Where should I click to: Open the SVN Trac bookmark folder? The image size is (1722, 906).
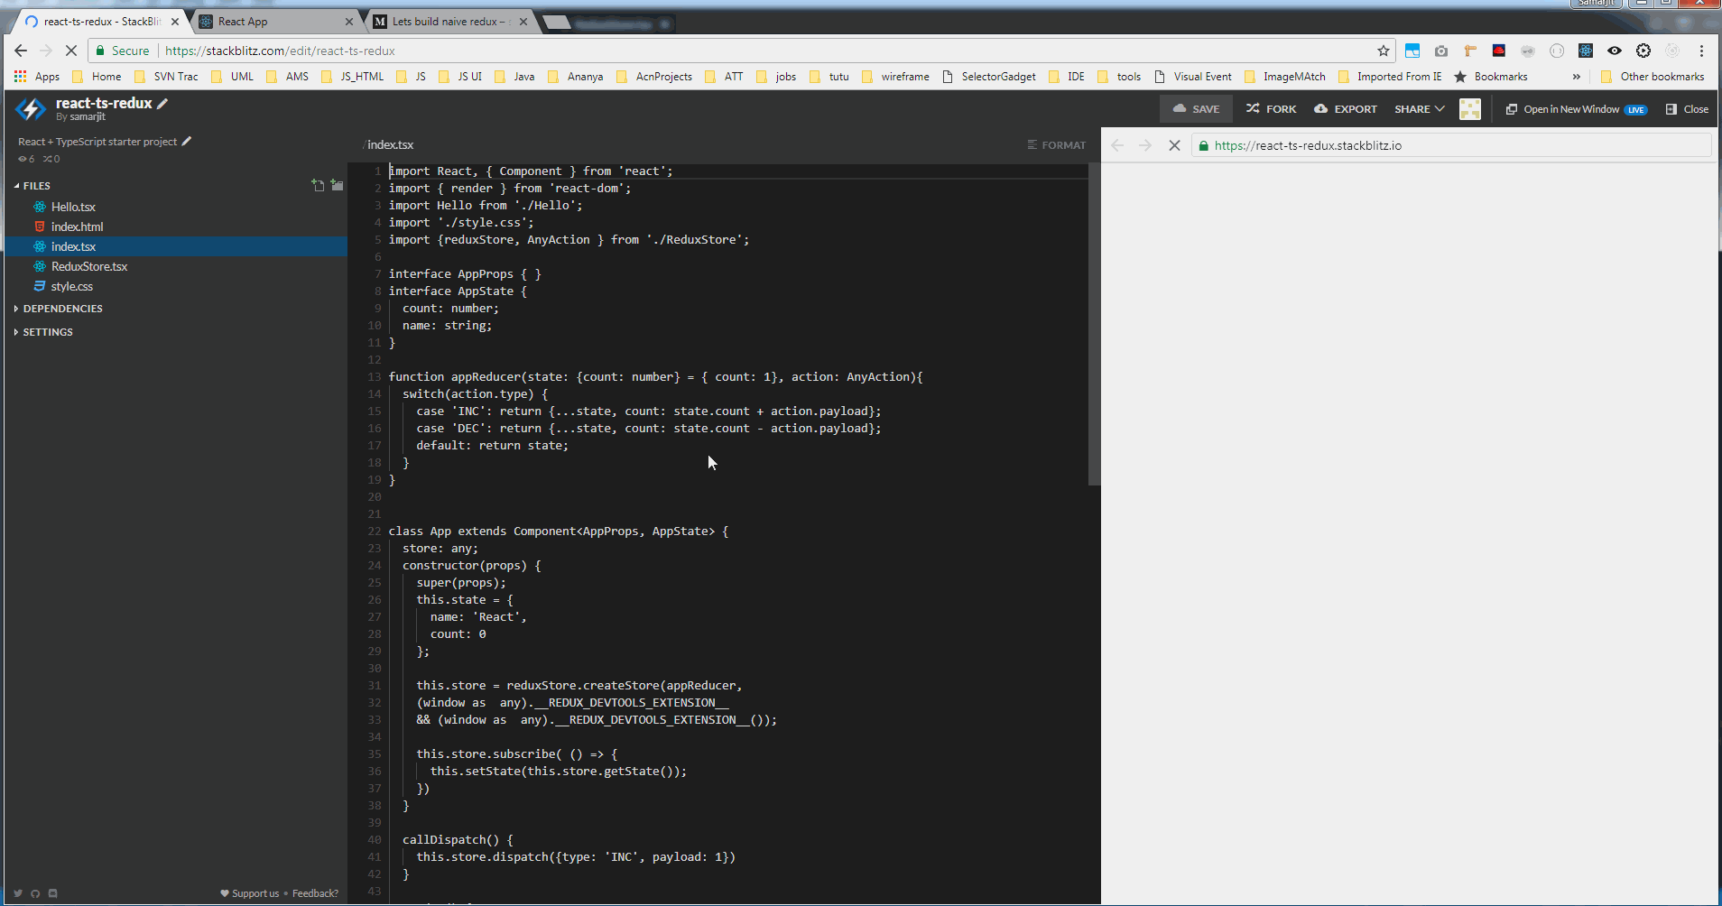(x=166, y=77)
